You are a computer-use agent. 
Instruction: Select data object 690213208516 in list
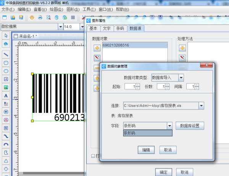pos(135,45)
